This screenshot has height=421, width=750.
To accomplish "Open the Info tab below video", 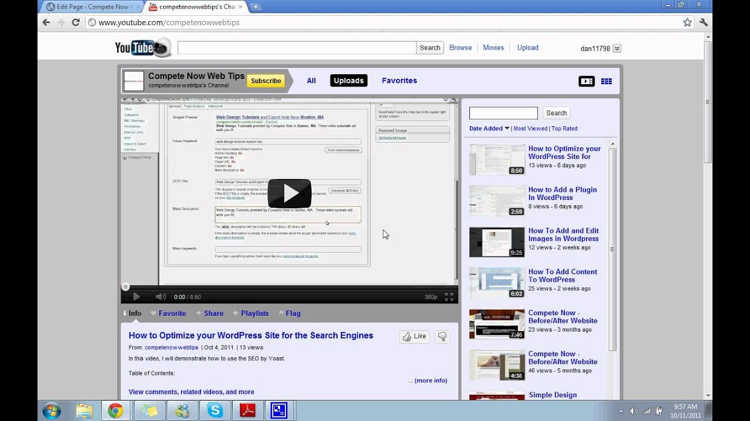I will (132, 313).
